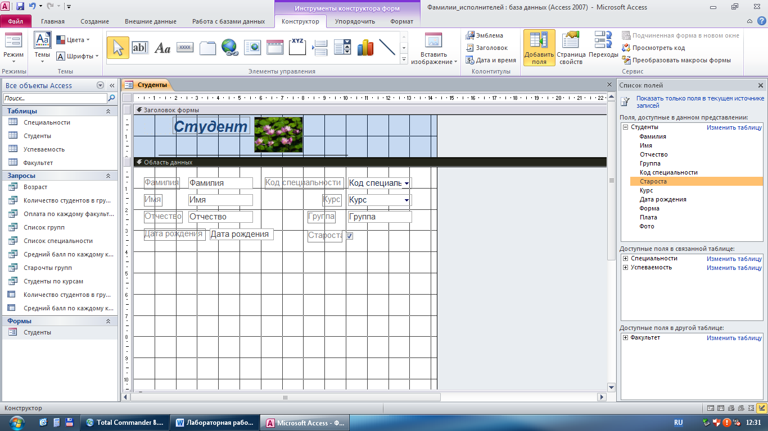This screenshot has width=768, height=431.
Task: Save the database with the quick access Save icon
Action: [20, 7]
